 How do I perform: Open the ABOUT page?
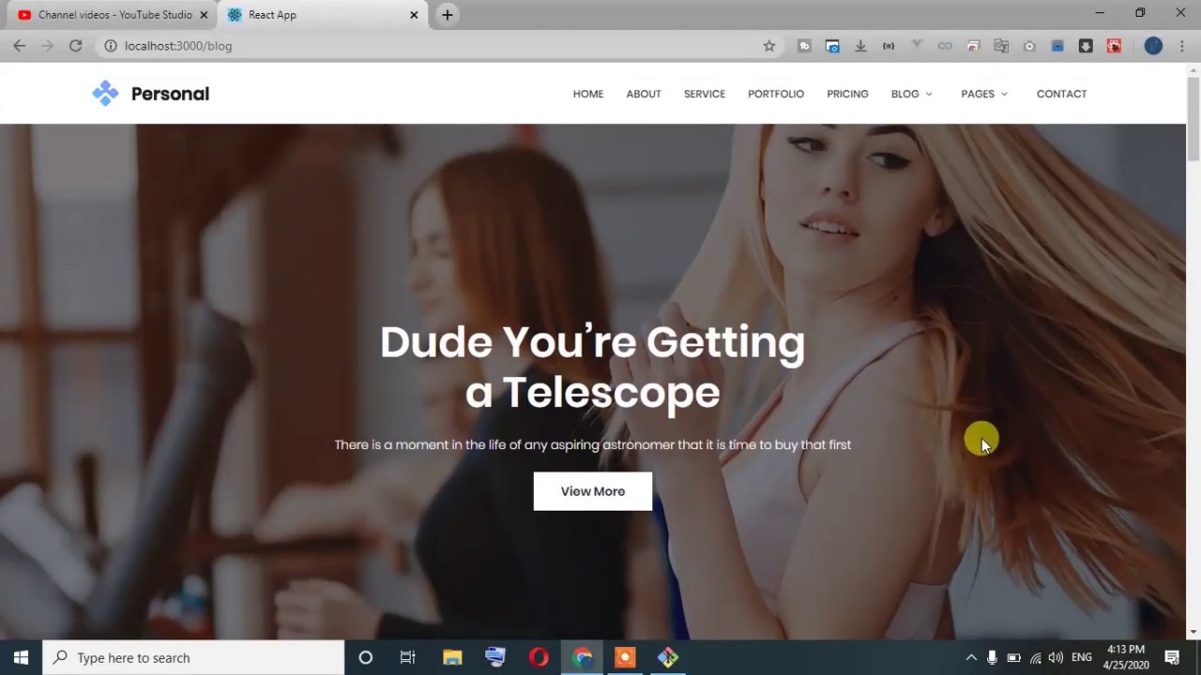644,94
